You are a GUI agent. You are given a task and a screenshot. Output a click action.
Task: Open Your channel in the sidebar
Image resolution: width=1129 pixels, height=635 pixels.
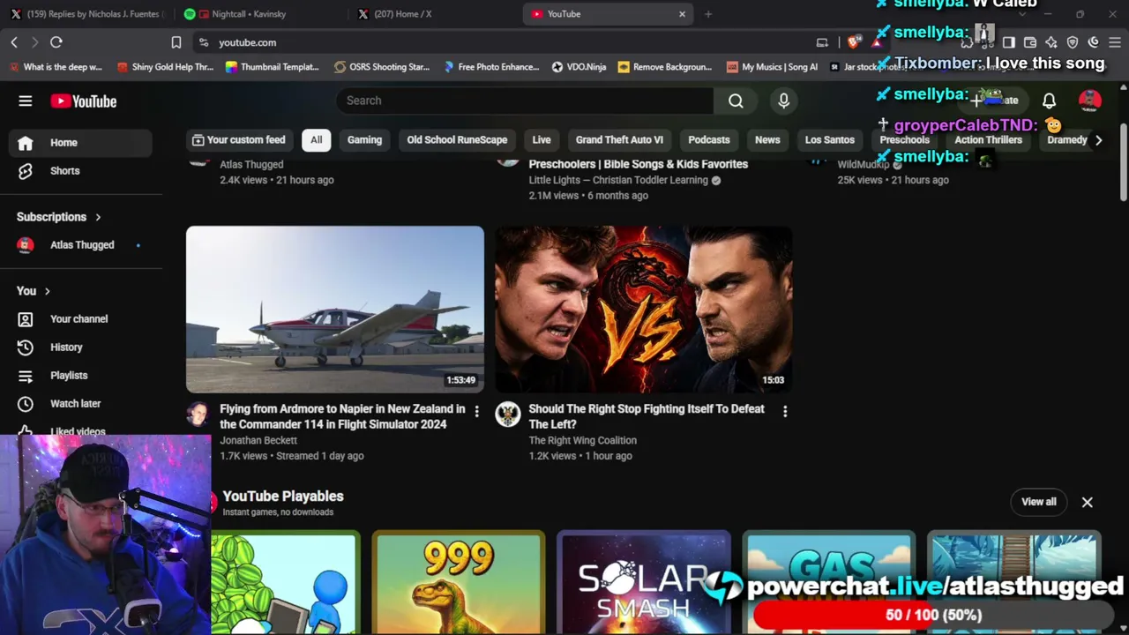[81, 319]
